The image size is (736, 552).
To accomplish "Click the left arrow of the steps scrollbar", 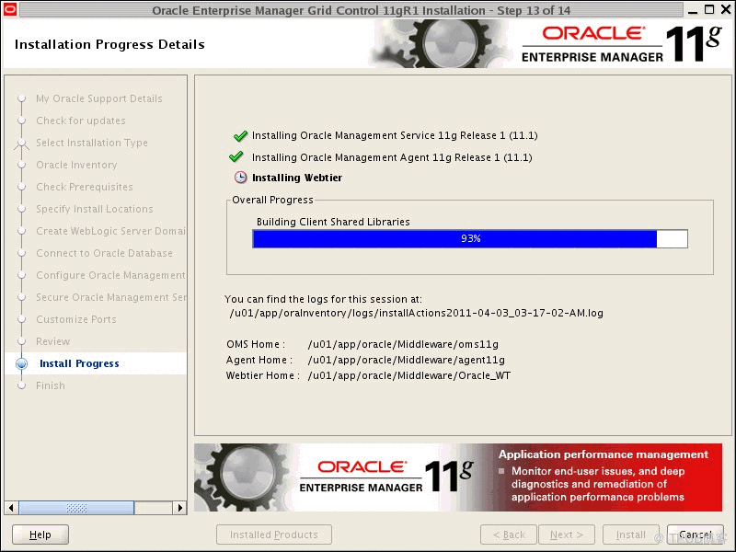I will [11, 508].
